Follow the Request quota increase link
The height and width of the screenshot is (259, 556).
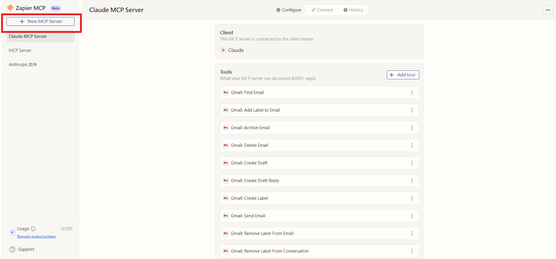click(x=36, y=236)
